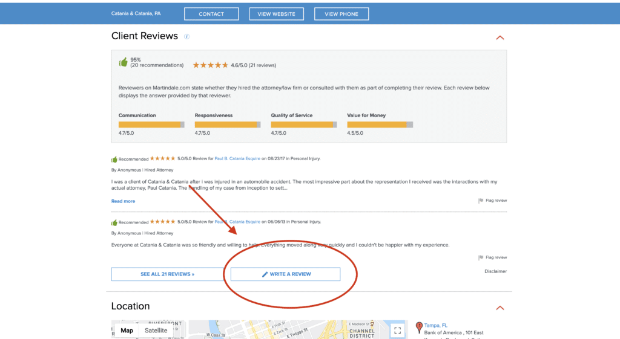Click the Quality of Service rating bar
The image size is (620, 339).
coord(304,124)
